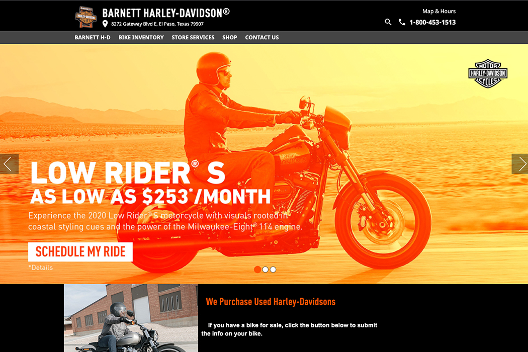Select the second carousel dot indicator
Image resolution: width=528 pixels, height=352 pixels.
266,270
